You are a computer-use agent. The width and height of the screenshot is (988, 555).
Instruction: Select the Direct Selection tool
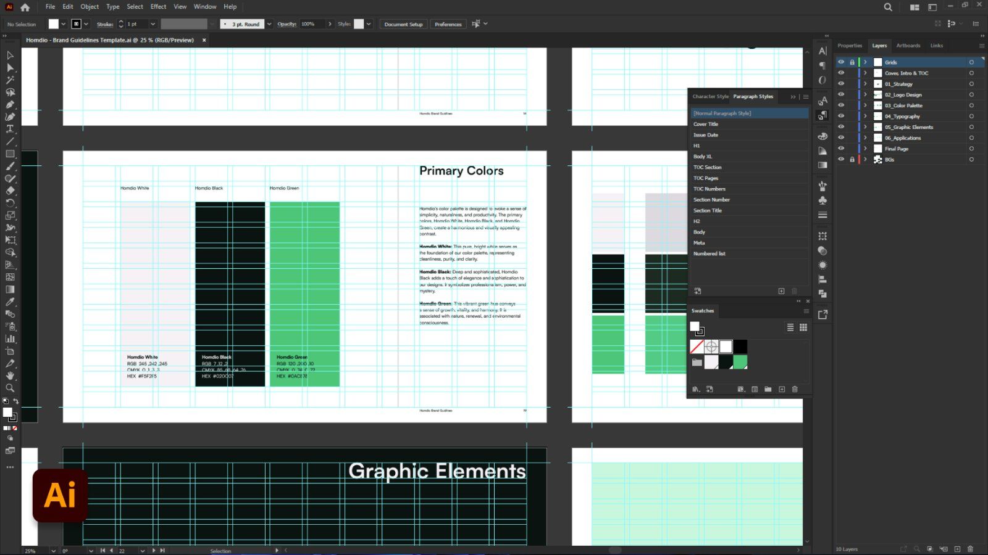[x=10, y=68]
